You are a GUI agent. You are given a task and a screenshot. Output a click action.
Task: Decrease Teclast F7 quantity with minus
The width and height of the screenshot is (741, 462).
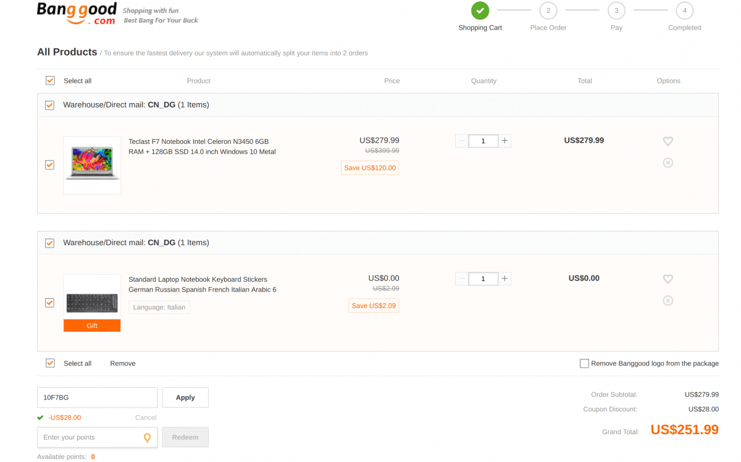click(462, 141)
